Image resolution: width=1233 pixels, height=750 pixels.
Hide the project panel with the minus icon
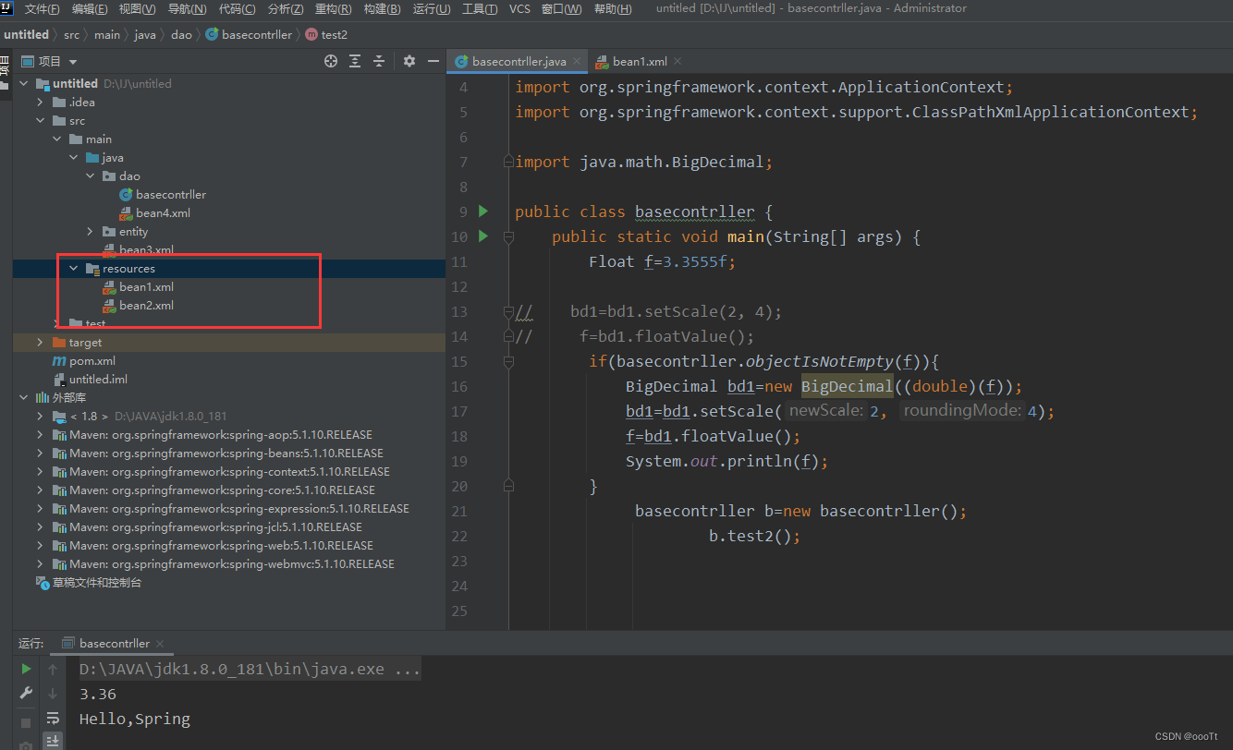click(433, 61)
